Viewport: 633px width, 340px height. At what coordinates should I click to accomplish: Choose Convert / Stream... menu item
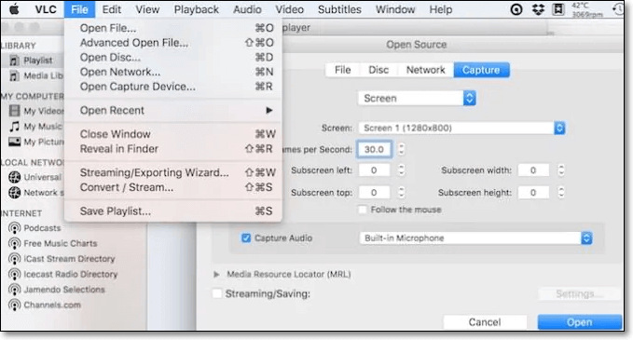point(172,187)
